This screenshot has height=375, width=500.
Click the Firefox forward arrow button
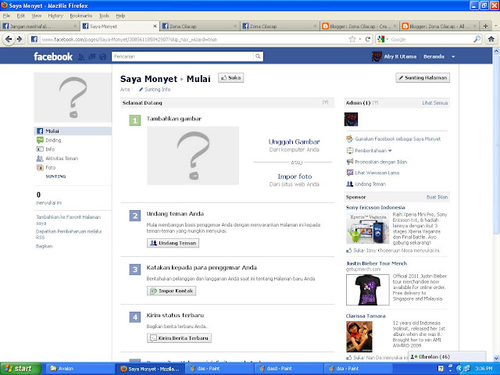(20, 39)
